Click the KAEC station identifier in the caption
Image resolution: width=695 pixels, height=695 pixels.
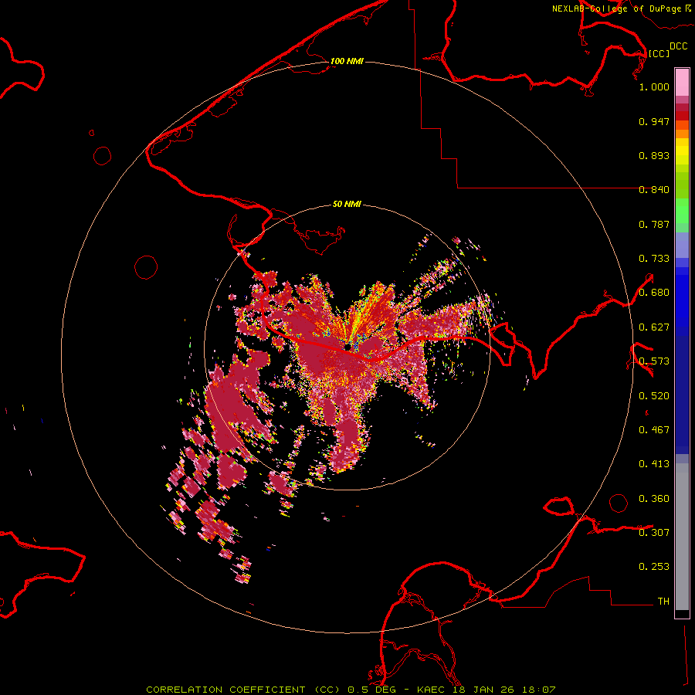tap(432, 690)
